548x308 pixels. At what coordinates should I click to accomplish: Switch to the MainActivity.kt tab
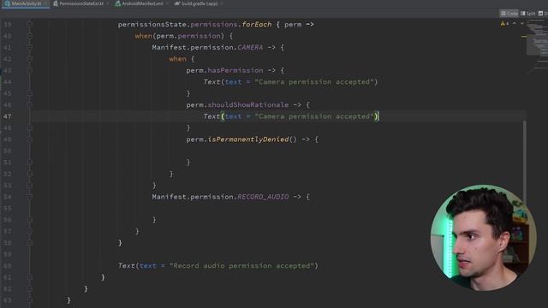tap(26, 3)
